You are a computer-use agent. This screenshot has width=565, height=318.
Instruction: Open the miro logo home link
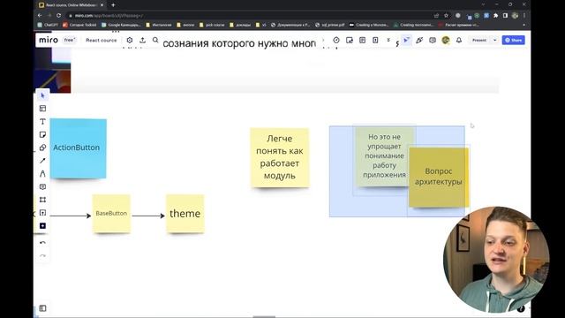pos(49,40)
